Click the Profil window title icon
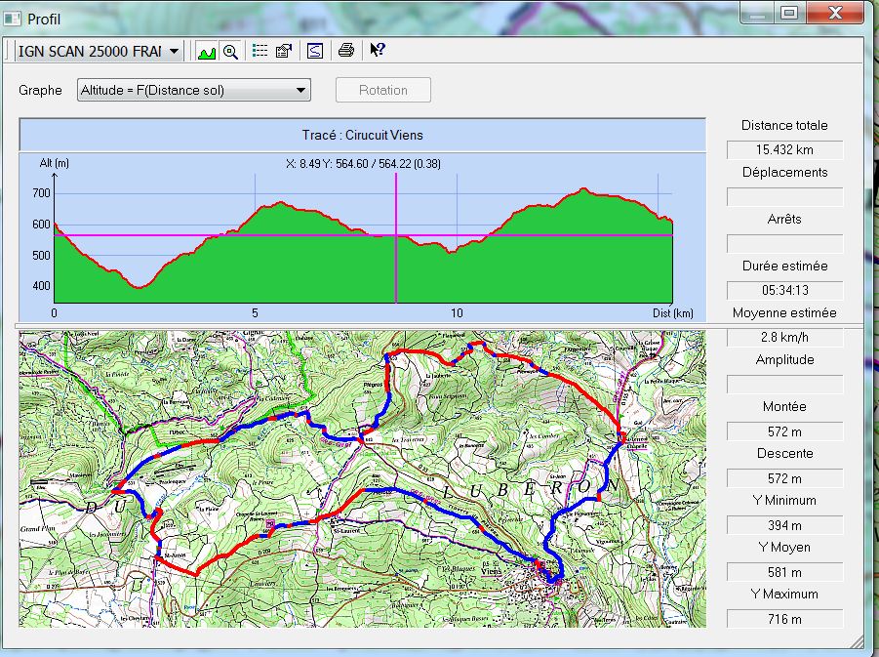 [13, 19]
